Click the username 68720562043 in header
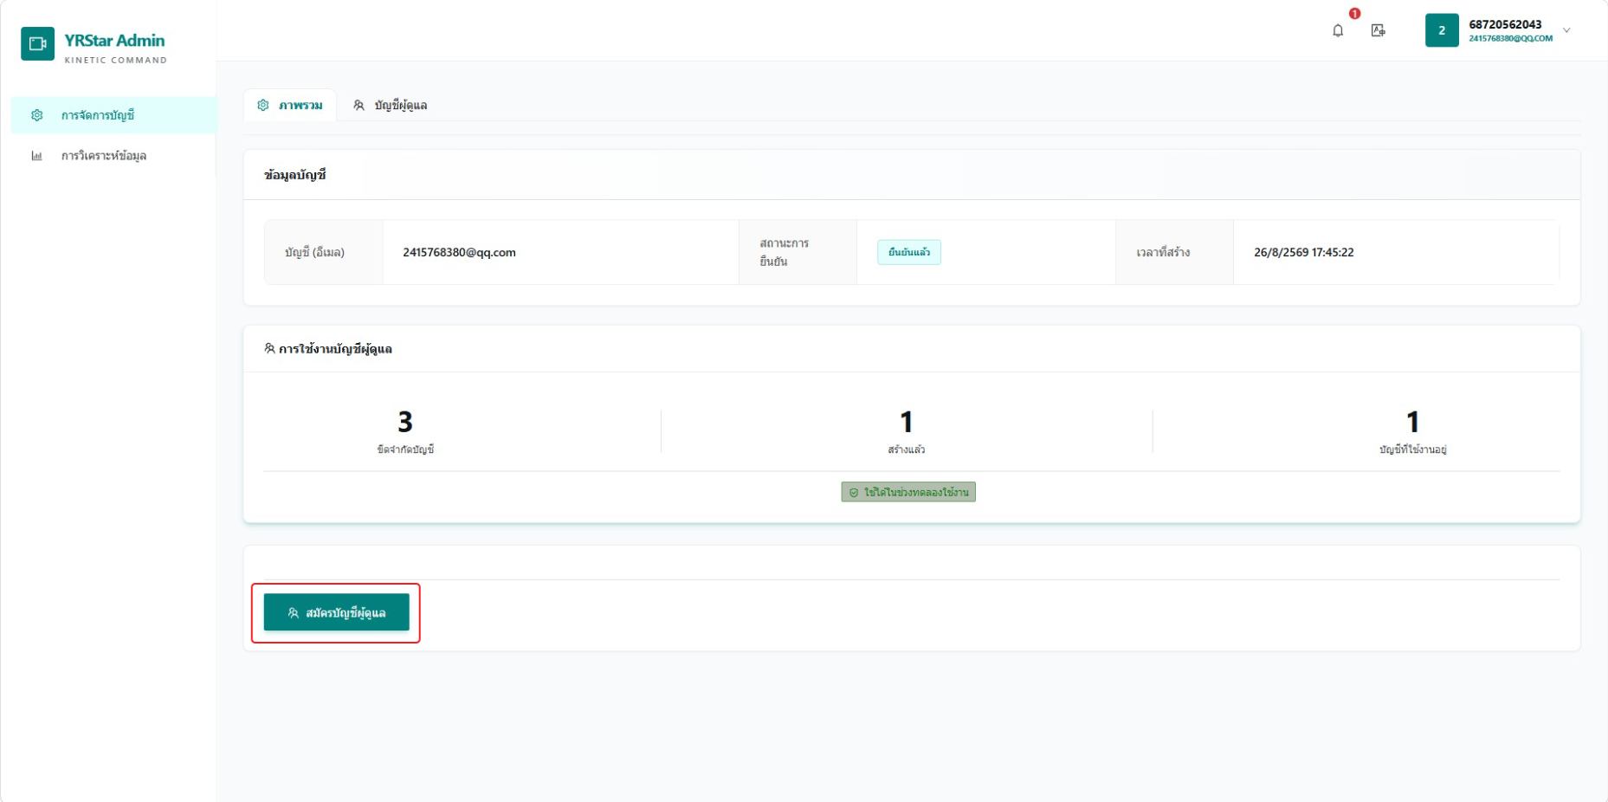This screenshot has width=1608, height=802. click(x=1505, y=24)
